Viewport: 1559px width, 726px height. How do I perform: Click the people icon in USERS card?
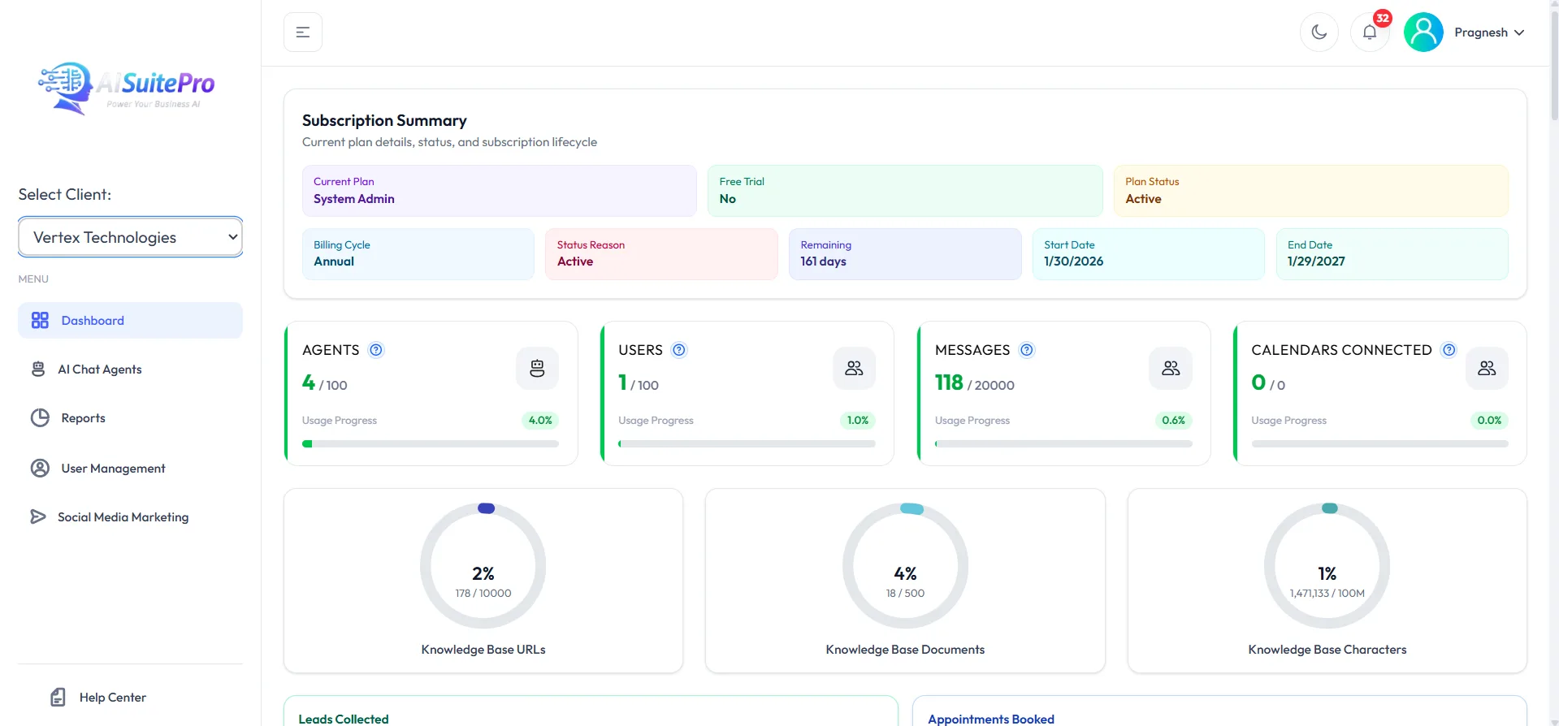(854, 368)
